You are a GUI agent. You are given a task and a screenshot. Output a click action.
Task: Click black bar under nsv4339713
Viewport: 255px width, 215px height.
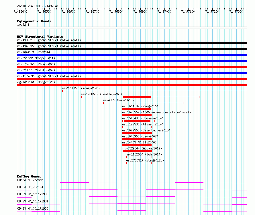[x=132, y=43]
